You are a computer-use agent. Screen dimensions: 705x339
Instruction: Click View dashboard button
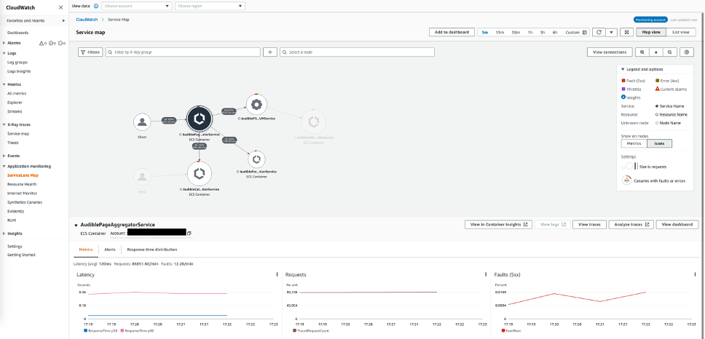677,225
